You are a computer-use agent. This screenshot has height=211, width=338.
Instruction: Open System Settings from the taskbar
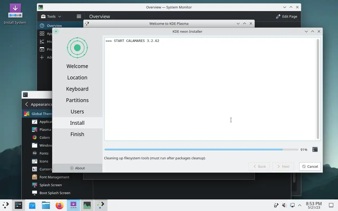click(x=18, y=205)
